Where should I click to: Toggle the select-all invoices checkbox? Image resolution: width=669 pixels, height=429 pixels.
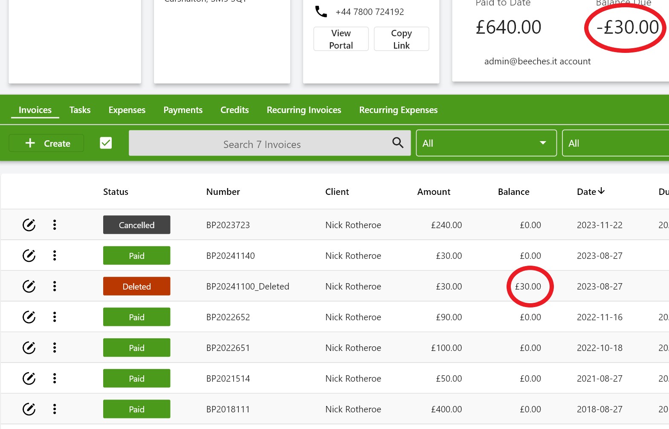[106, 143]
